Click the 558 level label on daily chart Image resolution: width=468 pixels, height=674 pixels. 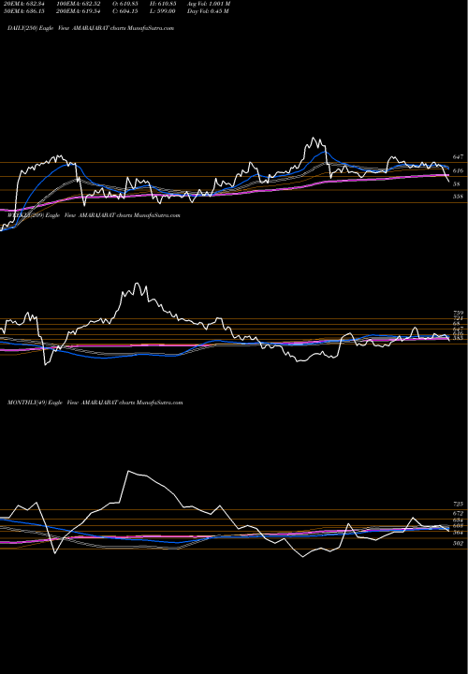point(458,197)
